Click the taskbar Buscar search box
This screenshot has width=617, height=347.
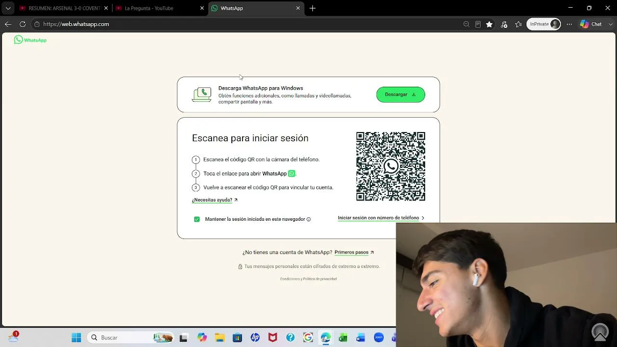coord(130,338)
